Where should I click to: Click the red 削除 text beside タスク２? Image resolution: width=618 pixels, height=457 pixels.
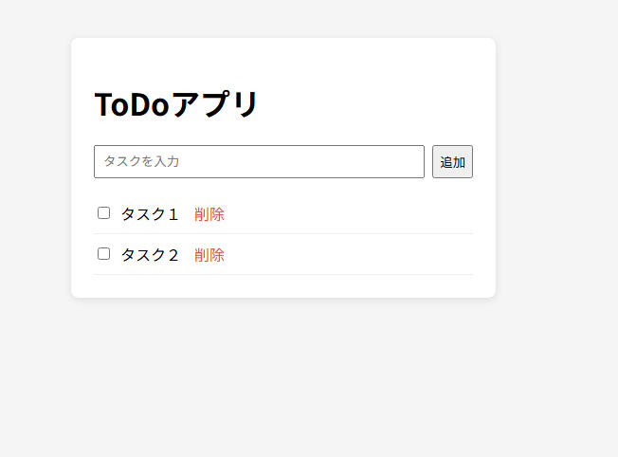(209, 255)
